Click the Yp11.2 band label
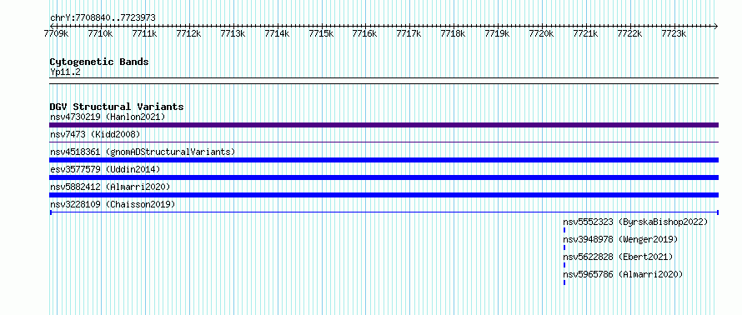 [x=66, y=72]
